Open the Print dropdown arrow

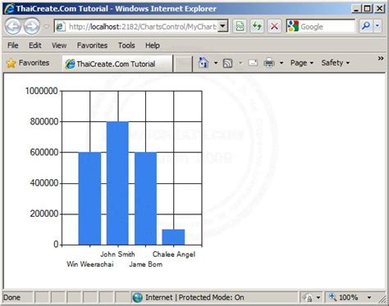click(281, 63)
